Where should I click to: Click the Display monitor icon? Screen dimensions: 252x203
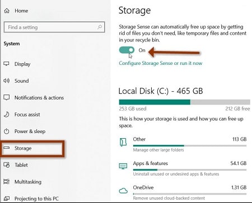tap(6, 64)
